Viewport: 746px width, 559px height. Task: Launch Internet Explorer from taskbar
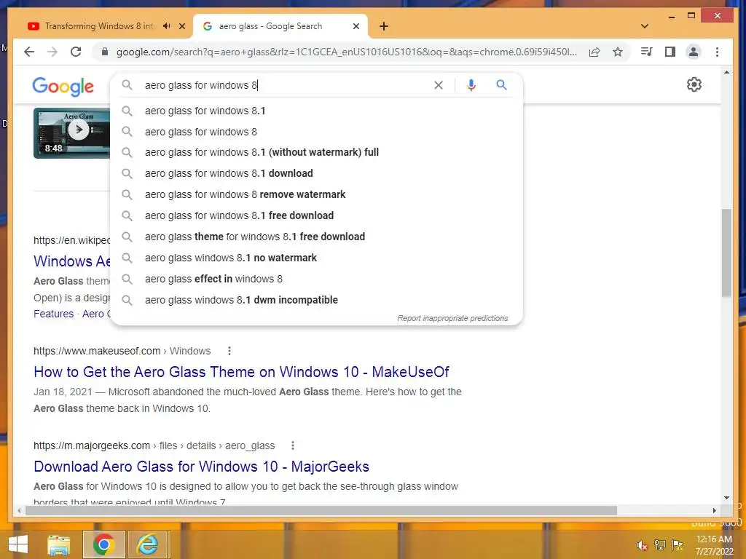coord(148,544)
